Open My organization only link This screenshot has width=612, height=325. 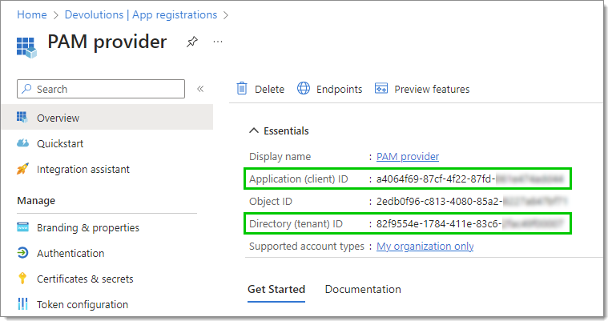point(425,247)
